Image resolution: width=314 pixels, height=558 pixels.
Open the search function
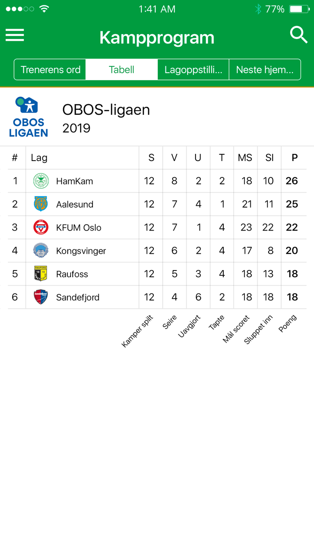tap(298, 35)
